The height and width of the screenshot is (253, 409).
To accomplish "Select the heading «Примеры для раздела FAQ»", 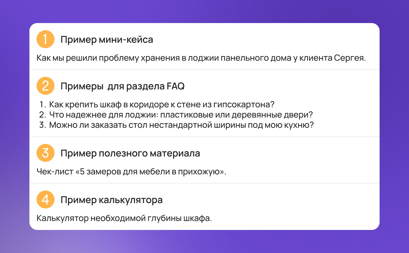I will pyautogui.click(x=122, y=86).
